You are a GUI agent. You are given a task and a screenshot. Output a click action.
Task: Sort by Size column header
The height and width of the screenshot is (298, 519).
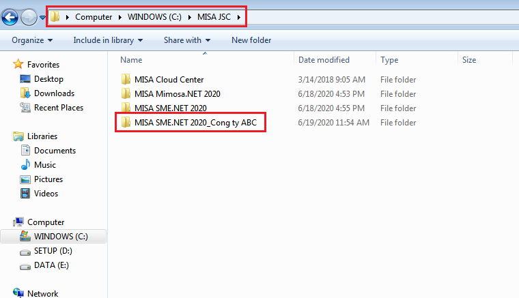(x=469, y=60)
